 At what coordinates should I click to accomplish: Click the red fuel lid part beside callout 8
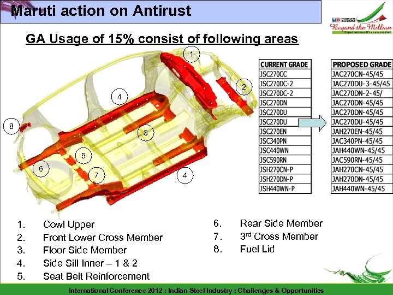pyautogui.click(x=25, y=127)
